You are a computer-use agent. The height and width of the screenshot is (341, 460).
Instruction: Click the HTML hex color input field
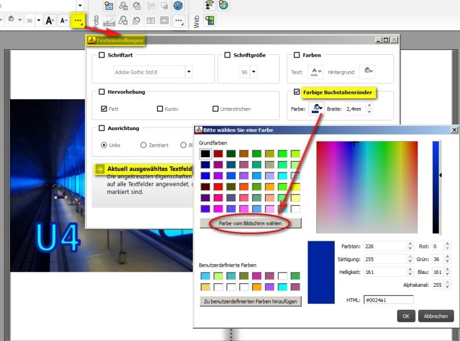point(387,300)
